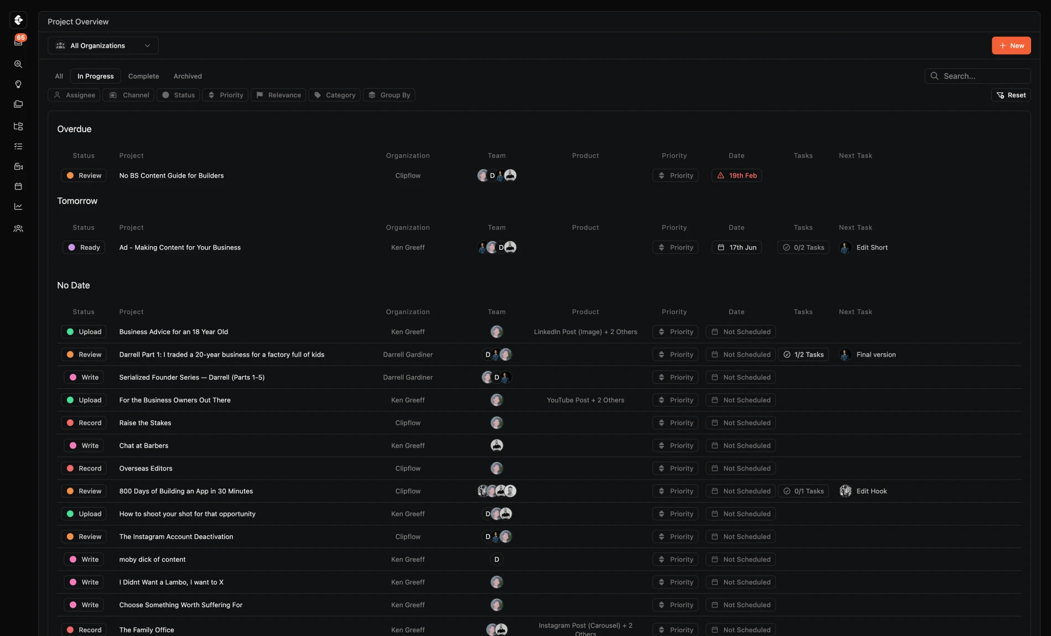
Task: Open project Choose Something Worth Suffering For
Action: click(x=181, y=605)
